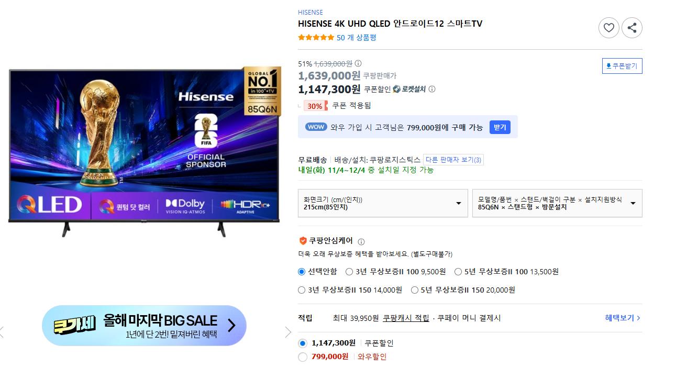Show next product image arrow
This screenshot has width=676, height=368.
[287, 332]
